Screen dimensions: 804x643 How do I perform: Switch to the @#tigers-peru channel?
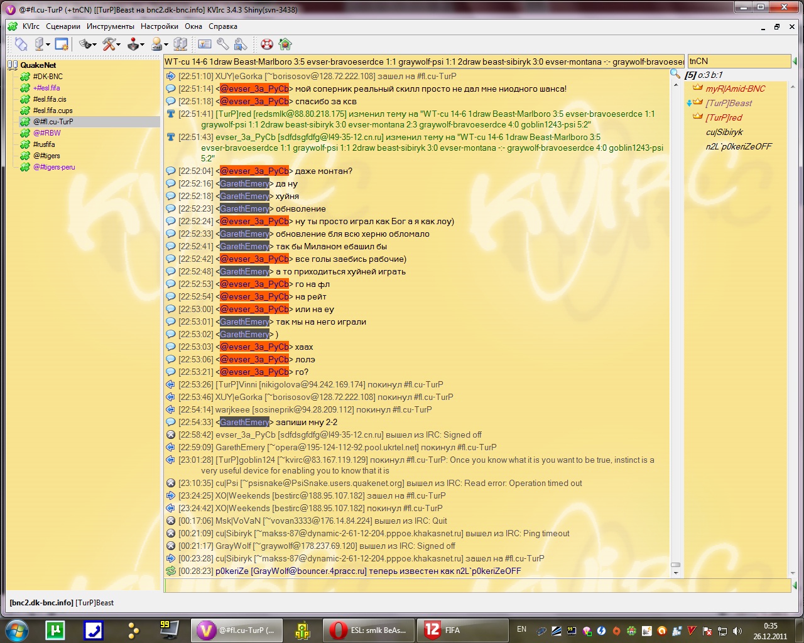(x=54, y=167)
